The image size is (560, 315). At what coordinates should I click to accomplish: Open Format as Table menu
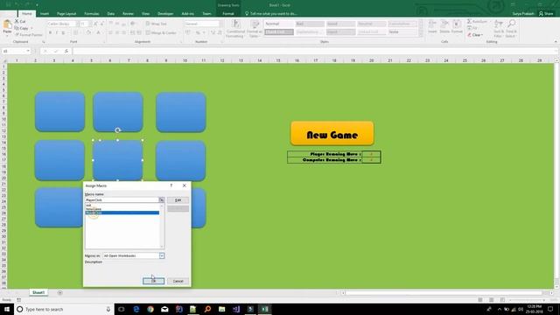(x=255, y=29)
